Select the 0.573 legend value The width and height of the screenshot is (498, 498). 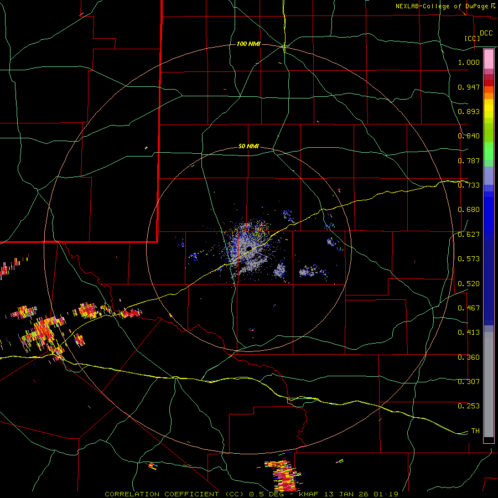click(469, 259)
